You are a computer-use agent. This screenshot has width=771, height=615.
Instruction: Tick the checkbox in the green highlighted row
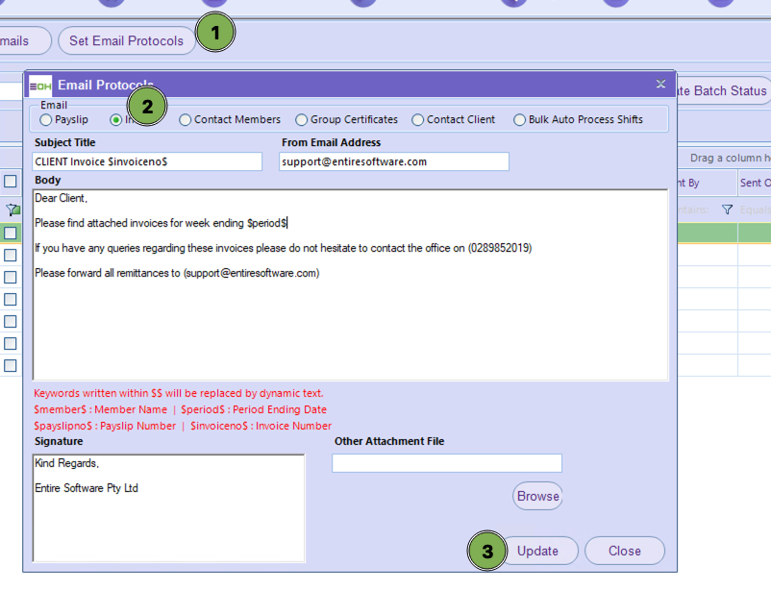(x=11, y=233)
